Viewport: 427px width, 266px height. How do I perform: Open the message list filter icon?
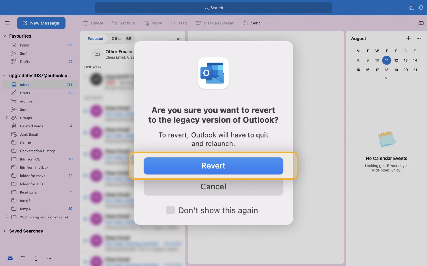point(178,39)
